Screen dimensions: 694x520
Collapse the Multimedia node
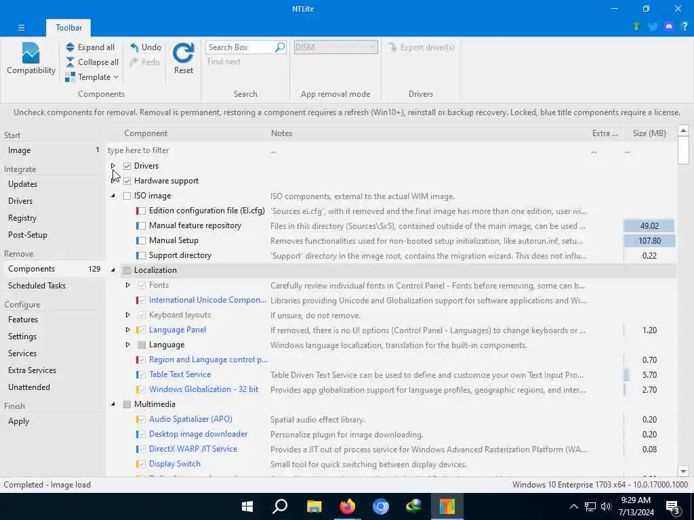coord(113,404)
